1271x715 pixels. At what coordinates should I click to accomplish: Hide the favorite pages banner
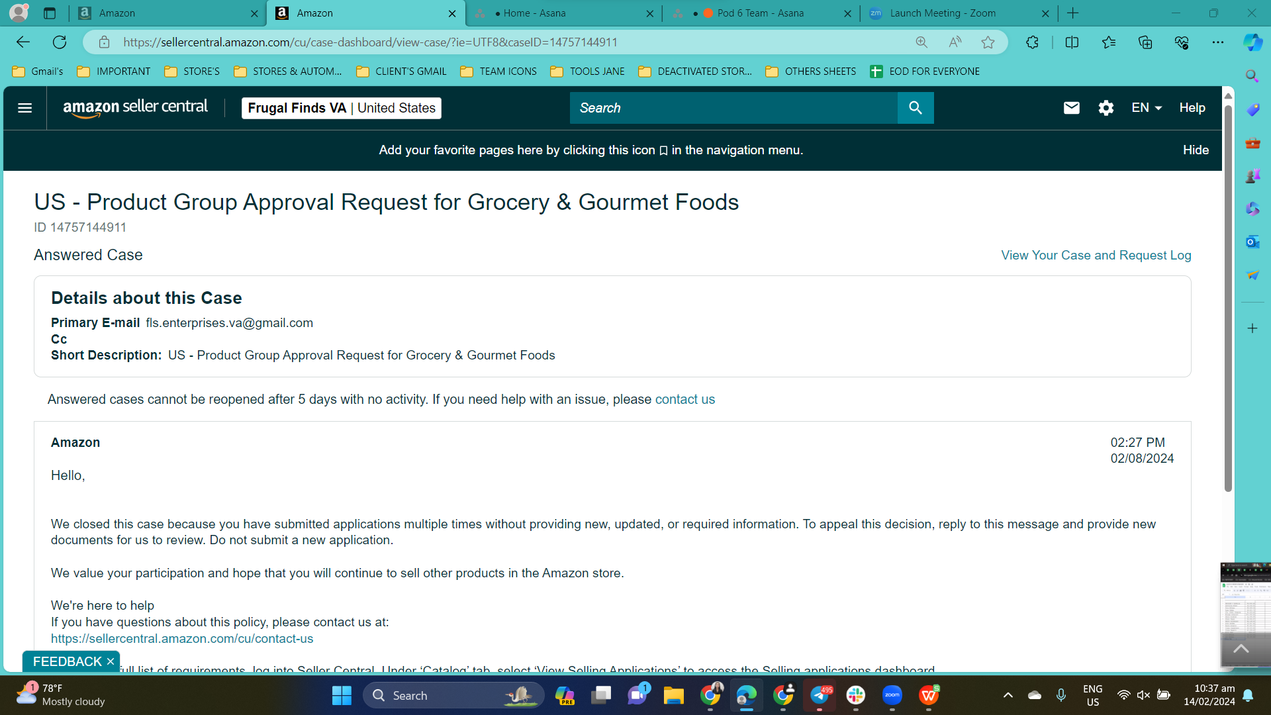point(1196,150)
